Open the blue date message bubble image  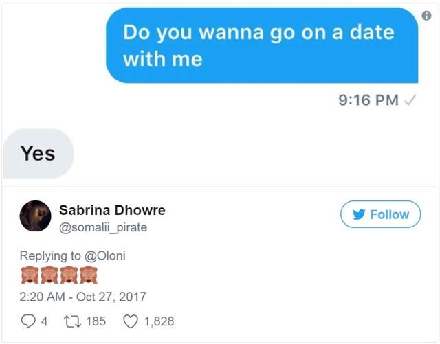(262, 45)
